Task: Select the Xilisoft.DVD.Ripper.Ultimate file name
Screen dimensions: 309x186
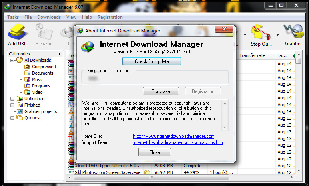Action: click(x=108, y=166)
